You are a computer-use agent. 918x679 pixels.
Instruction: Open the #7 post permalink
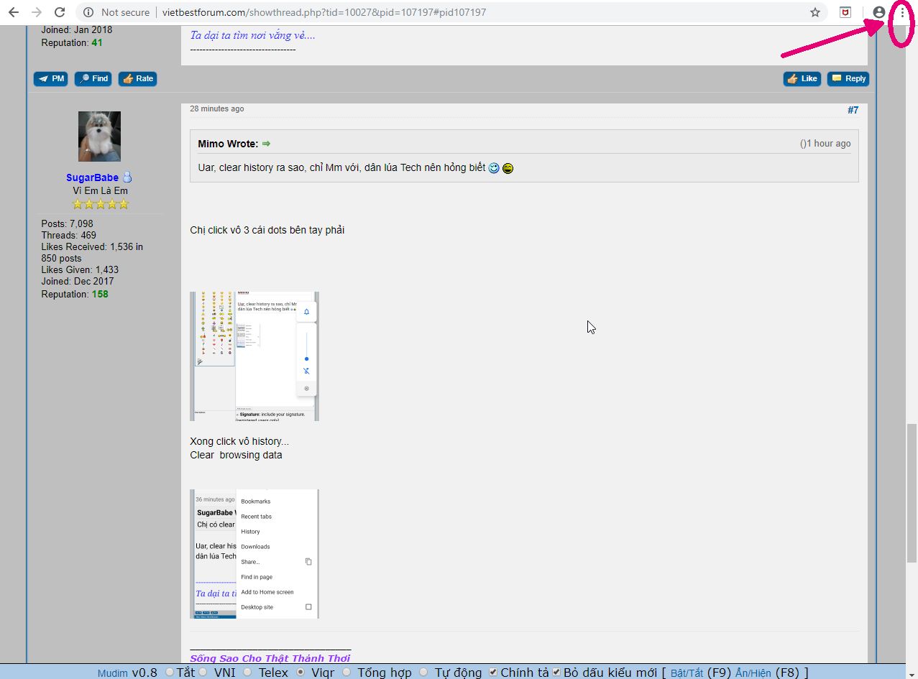[853, 110]
